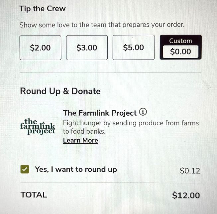217x214 pixels.
Task: Click the 'Fight hunger by sending produce' text
Action: [131, 123]
